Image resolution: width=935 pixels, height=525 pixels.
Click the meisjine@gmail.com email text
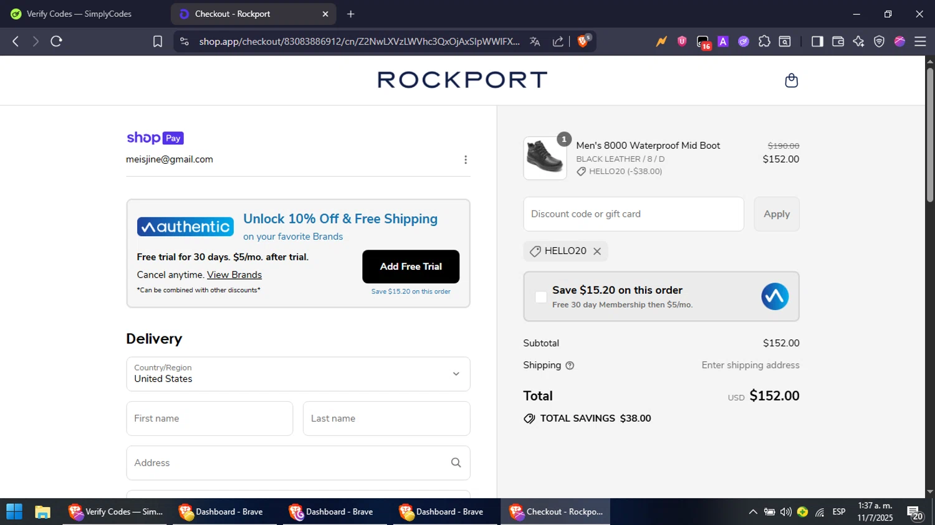pyautogui.click(x=170, y=159)
